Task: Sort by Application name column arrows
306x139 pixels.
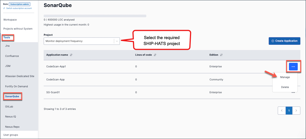Action: pos(71,55)
